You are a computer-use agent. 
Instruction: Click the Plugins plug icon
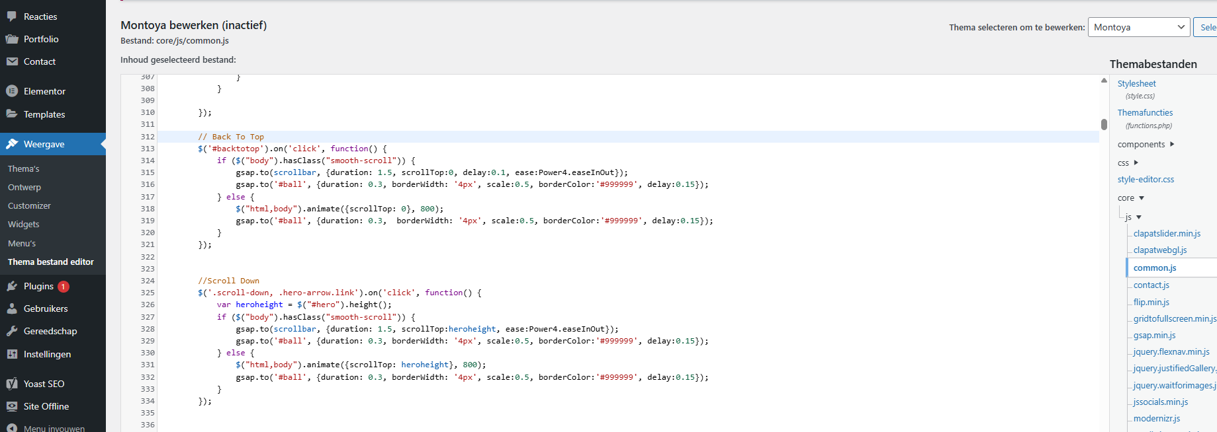12,286
